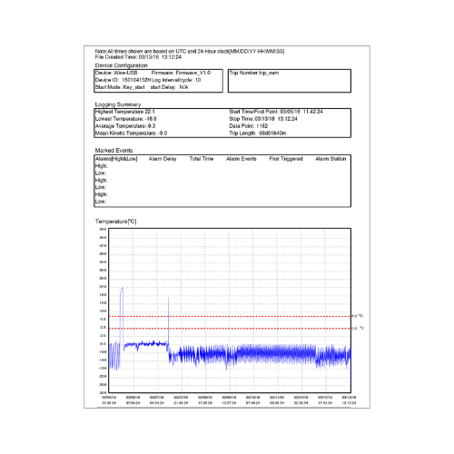Click the '11:42:24' first x-axis time label

(109, 403)
